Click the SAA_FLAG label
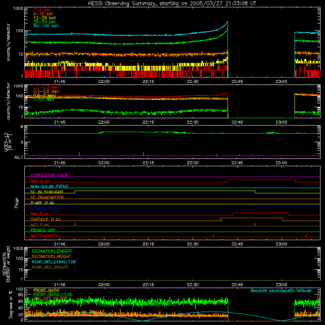325x325 pixels. pos(40,214)
